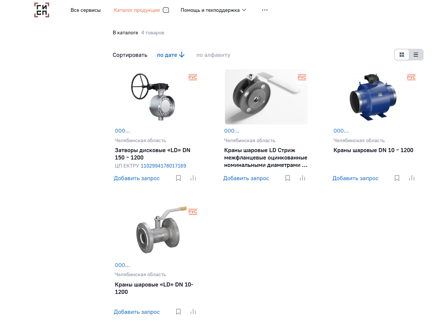438x326 pixels.
Task: Click the ГИСП logo icon
Action: click(x=42, y=10)
